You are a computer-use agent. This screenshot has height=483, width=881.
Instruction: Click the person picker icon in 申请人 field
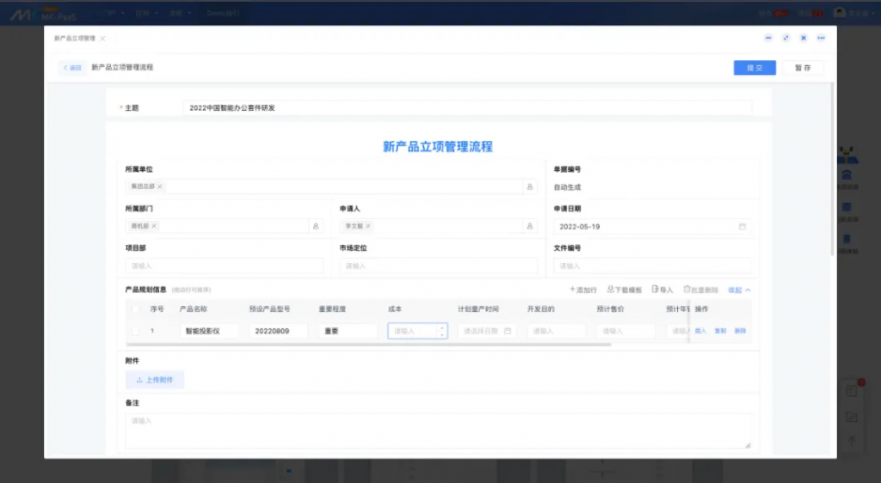[530, 226]
